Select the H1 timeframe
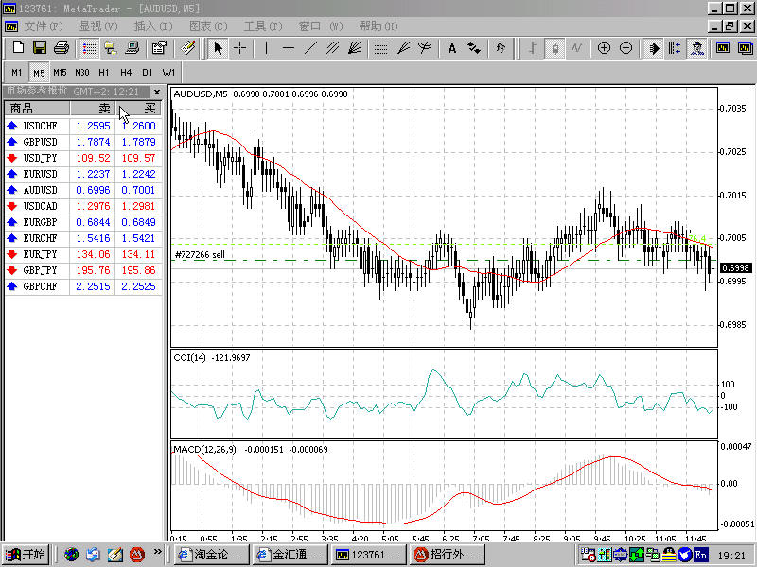This screenshot has width=757, height=567. 104,73
